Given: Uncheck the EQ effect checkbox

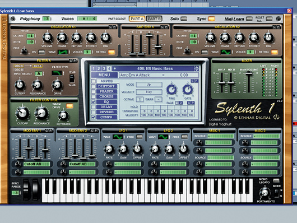Looking at the screenshot, I should tap(94, 101).
